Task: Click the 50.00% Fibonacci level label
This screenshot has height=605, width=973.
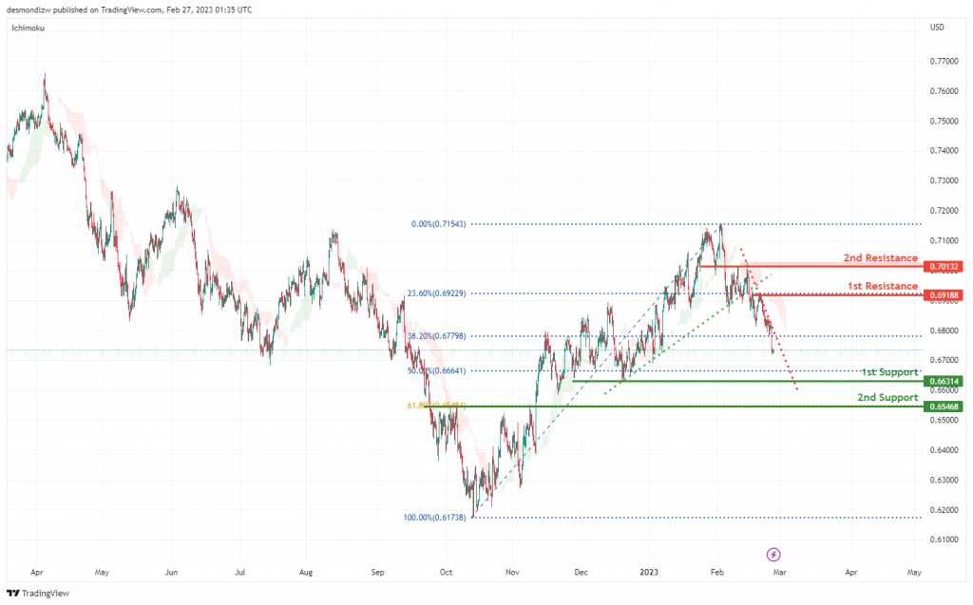Action: click(436, 371)
